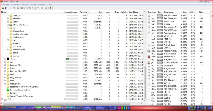
Task: Sort by the Items column header
Action: coord(107,12)
